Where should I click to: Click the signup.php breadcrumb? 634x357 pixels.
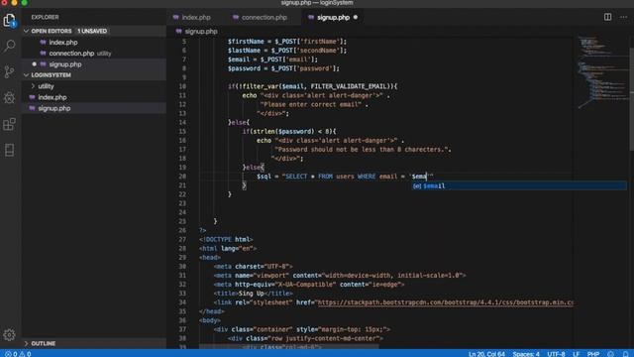tap(201, 31)
